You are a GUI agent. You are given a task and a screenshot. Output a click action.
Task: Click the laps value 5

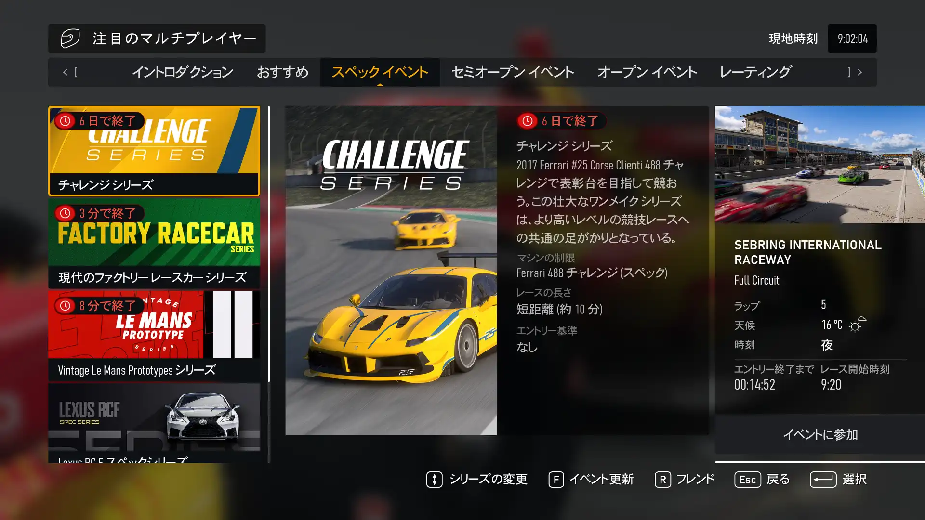(823, 305)
